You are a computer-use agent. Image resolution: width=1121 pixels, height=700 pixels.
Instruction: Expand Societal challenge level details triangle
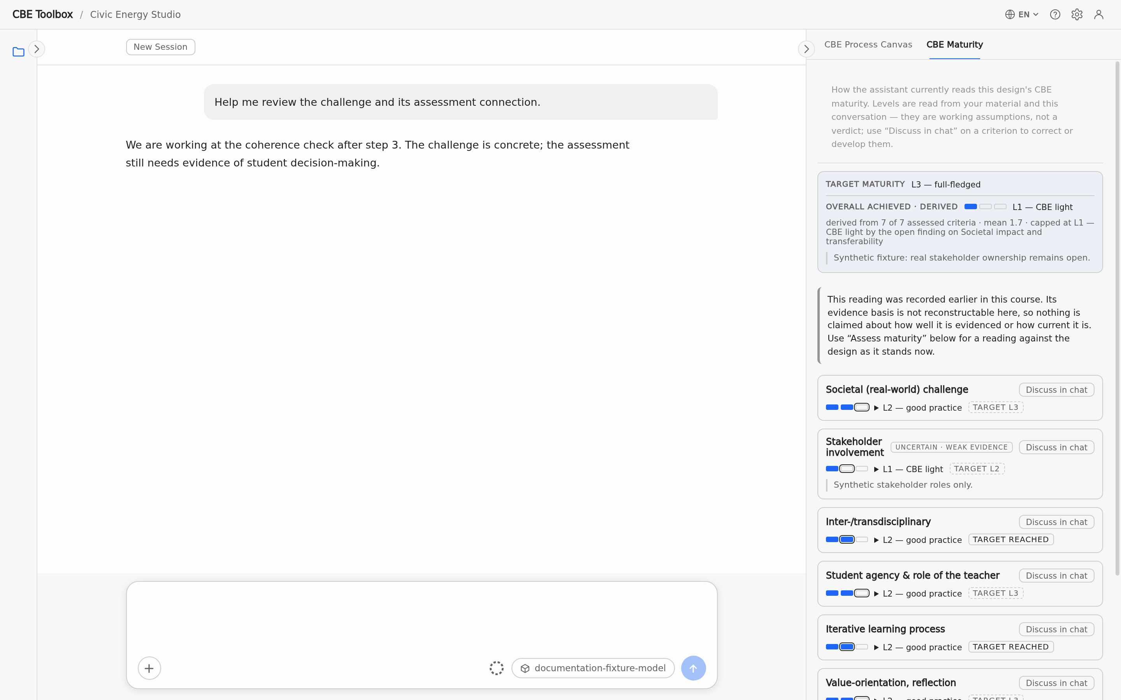[877, 408]
